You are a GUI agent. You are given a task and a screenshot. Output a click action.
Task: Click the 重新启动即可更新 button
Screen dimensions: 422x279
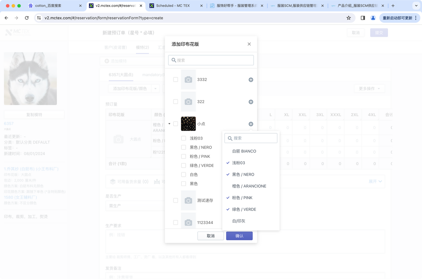(x=399, y=18)
